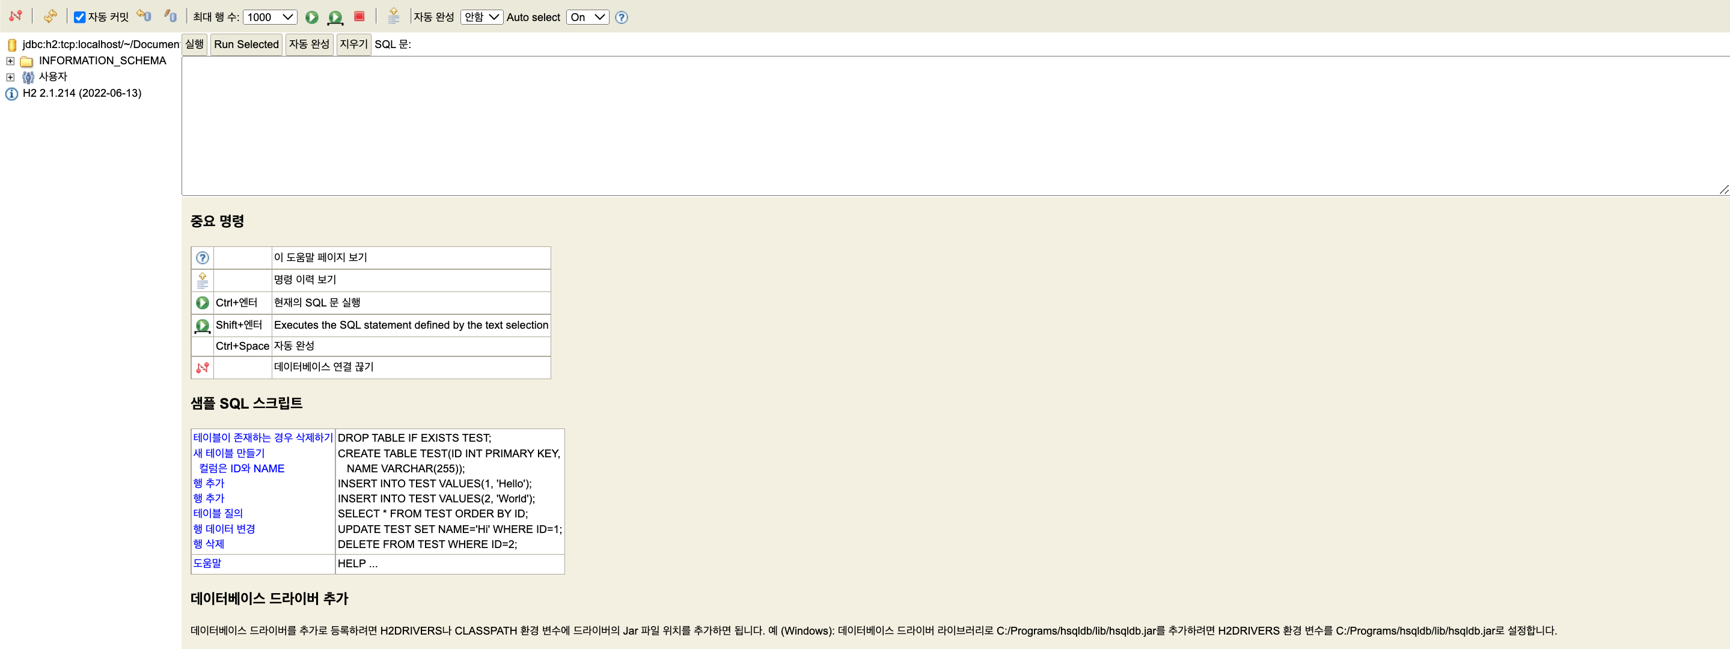Click the green run statement icon
Screen dimensions: 1730x649
[311, 17]
